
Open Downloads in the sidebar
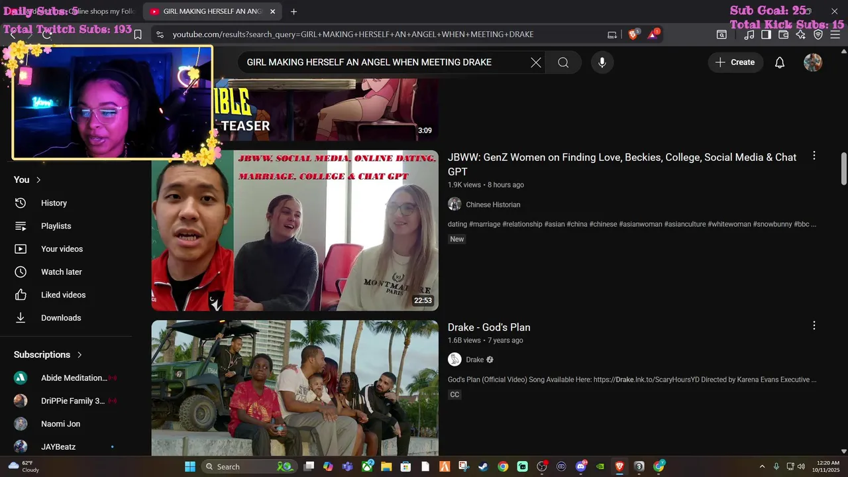[x=61, y=318]
